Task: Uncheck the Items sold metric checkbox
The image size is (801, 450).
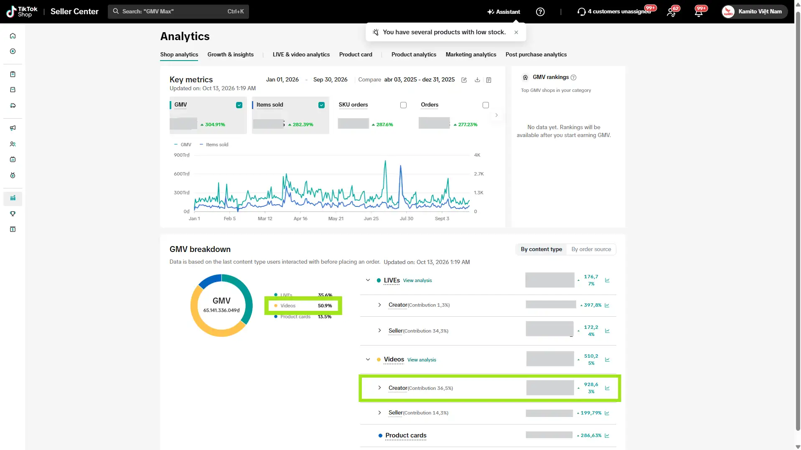Action: 321,105
